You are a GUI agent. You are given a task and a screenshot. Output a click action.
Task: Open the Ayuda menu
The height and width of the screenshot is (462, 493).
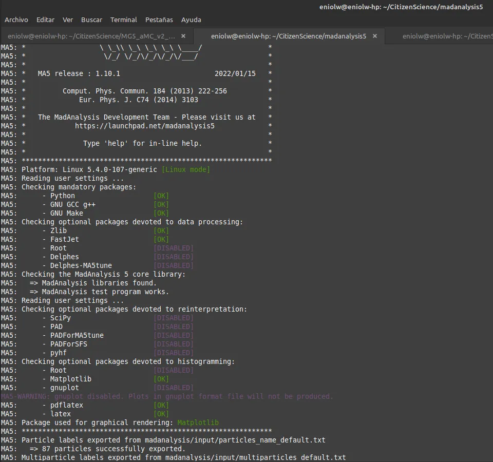point(191,20)
